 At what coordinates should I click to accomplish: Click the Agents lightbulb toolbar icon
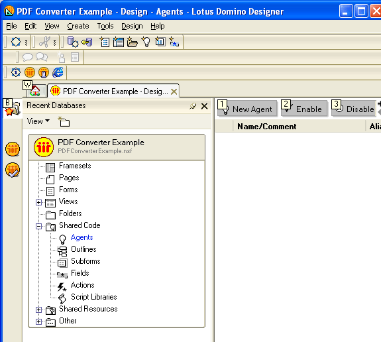pyautogui.click(x=146, y=42)
